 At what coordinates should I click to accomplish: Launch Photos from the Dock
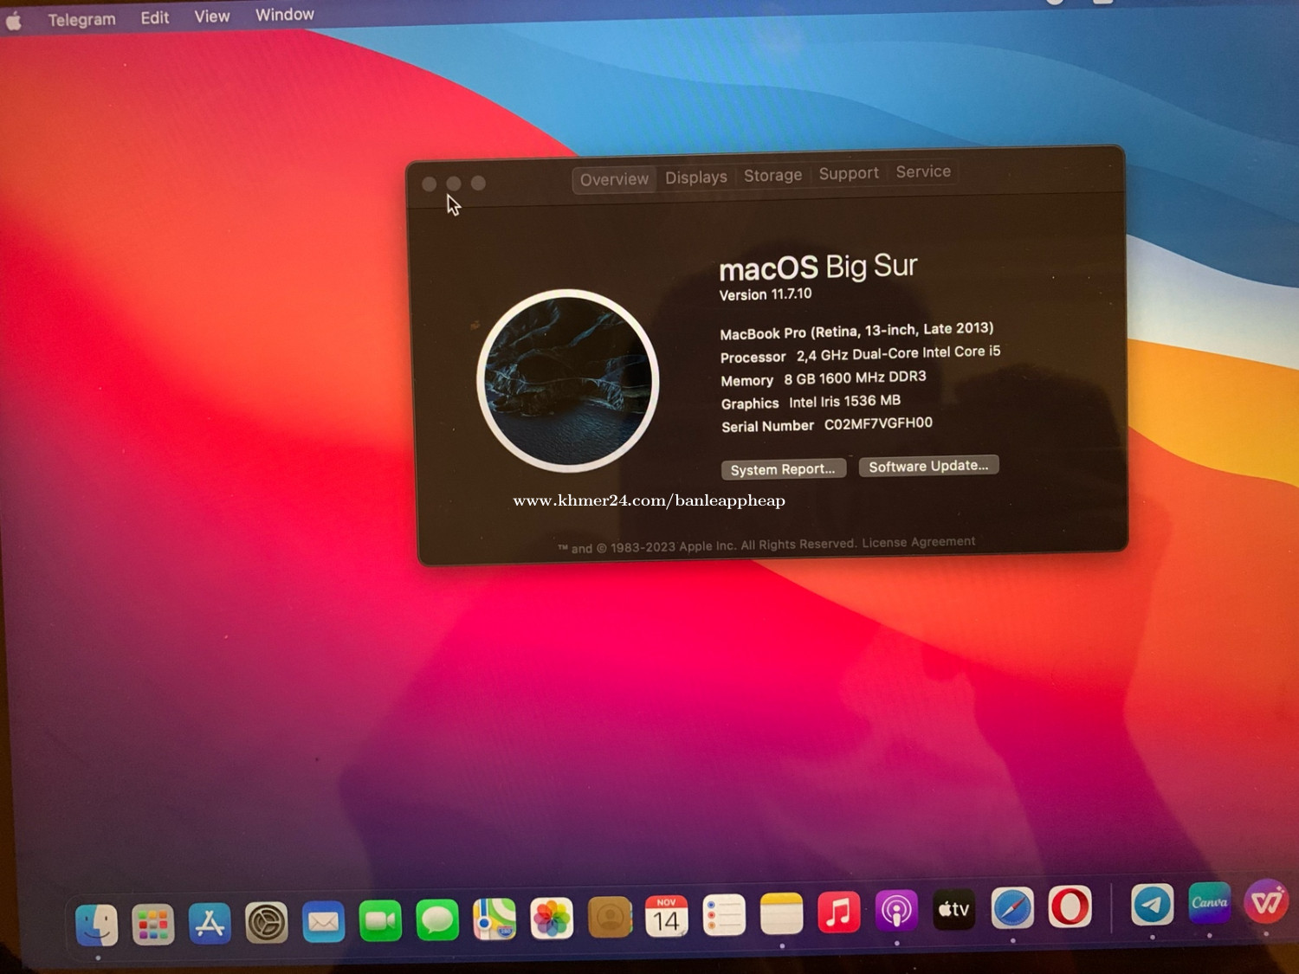(x=552, y=918)
